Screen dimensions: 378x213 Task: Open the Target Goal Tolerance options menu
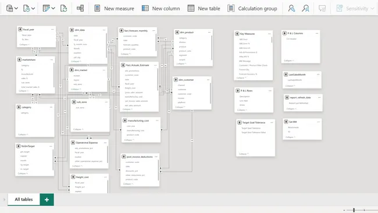click(272, 123)
